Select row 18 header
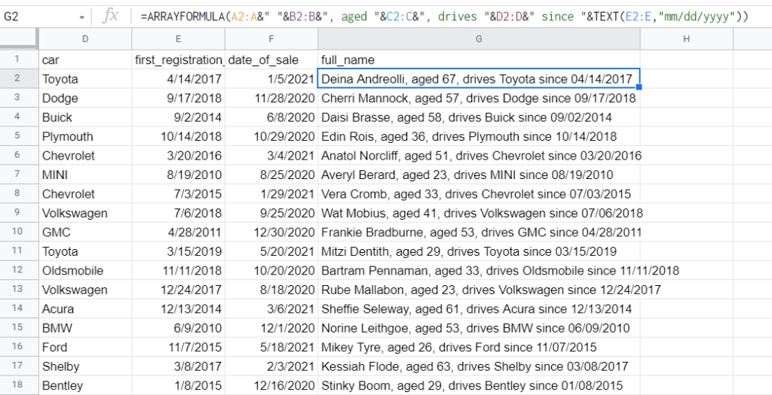The image size is (772, 395). [x=17, y=385]
